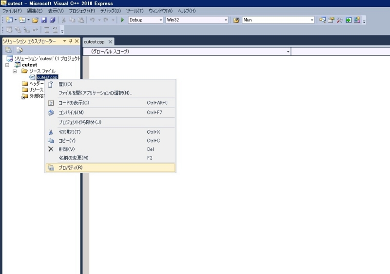This screenshot has width=390, height=274.
Task: Open the ヘルプ(H) menu
Action: 187,11
